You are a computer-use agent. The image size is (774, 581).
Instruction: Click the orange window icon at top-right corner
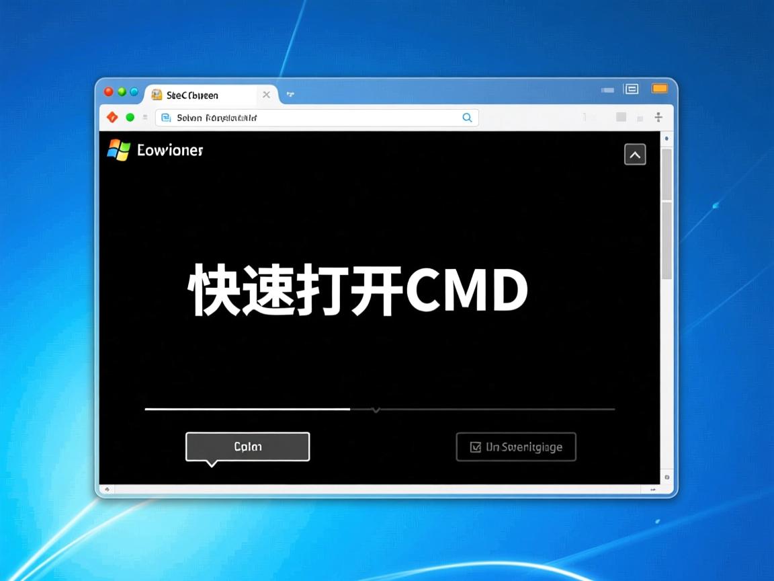[659, 88]
